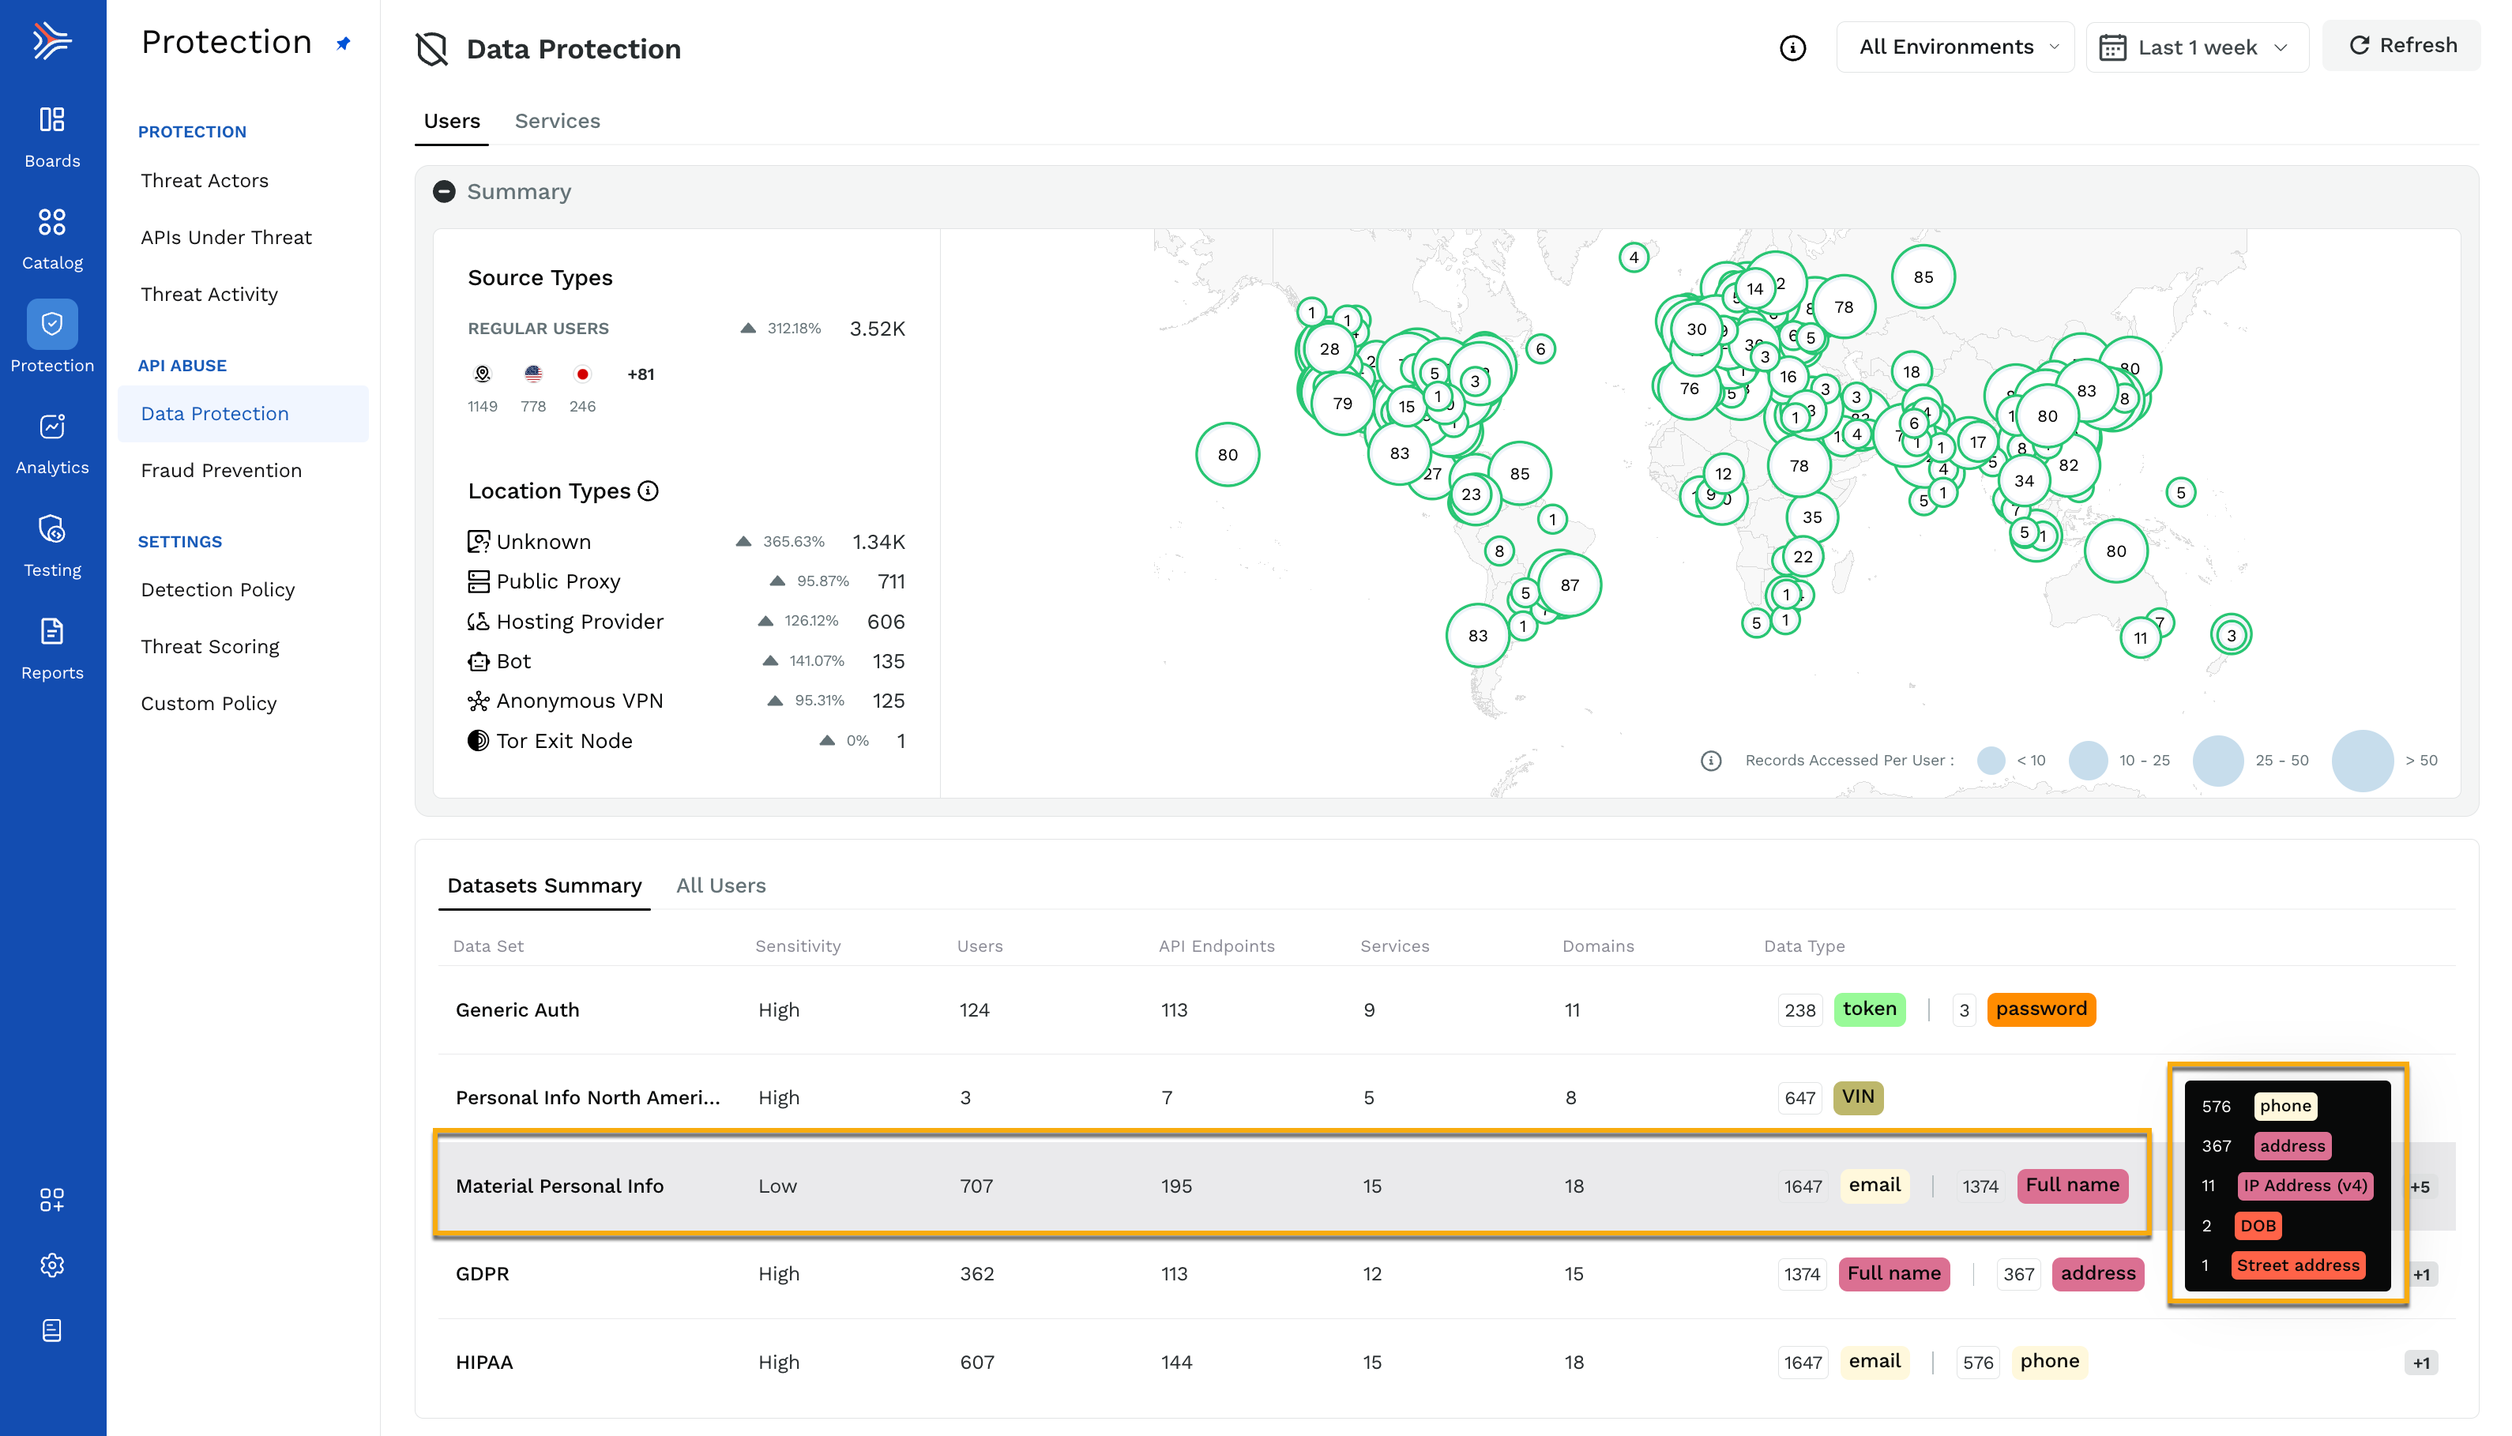Click the orange password data type tag

[x=2041, y=1009]
